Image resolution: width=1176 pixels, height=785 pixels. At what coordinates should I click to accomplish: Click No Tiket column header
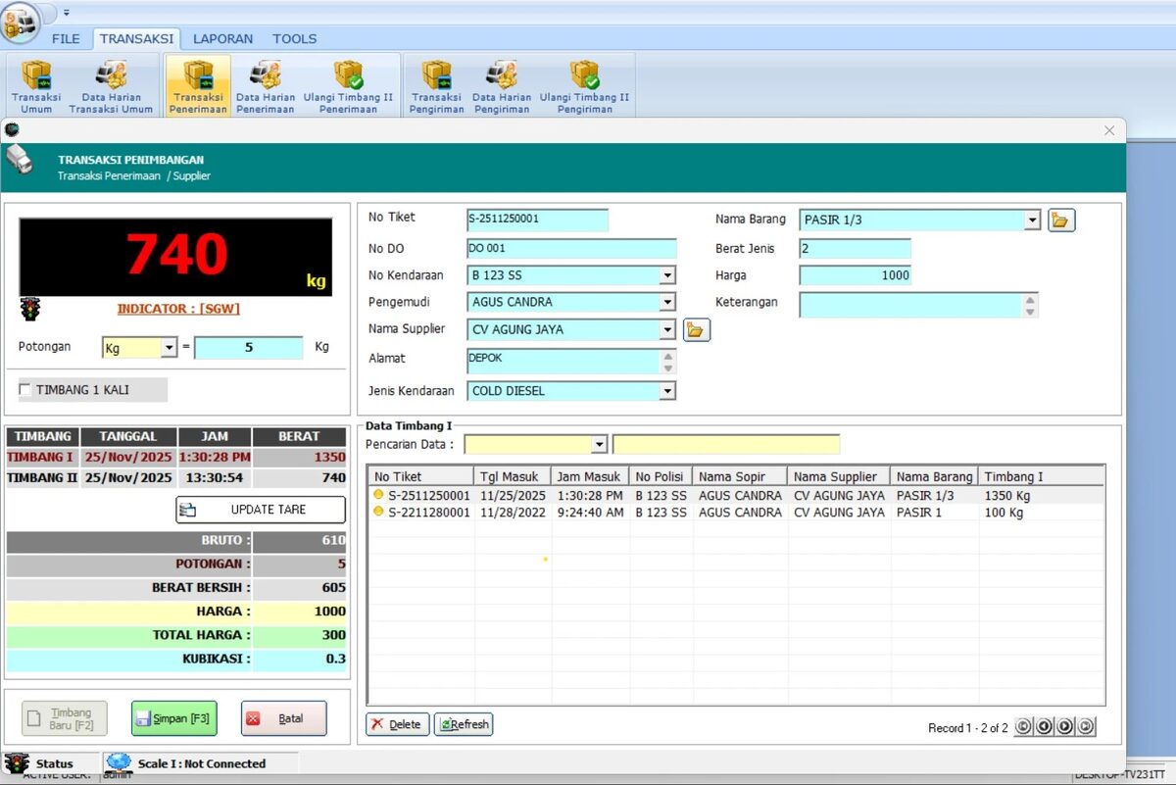(x=420, y=476)
